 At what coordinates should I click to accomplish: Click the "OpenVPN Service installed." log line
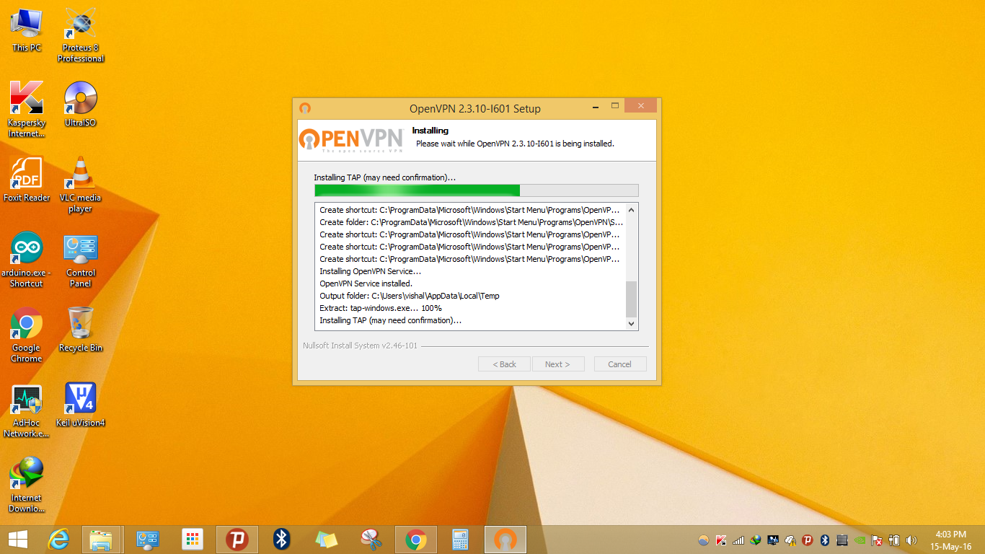coord(366,283)
